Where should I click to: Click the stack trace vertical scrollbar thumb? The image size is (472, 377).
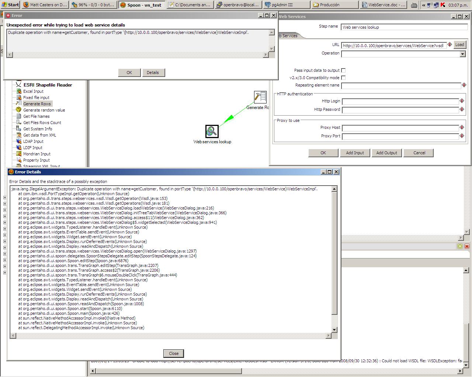[334, 254]
